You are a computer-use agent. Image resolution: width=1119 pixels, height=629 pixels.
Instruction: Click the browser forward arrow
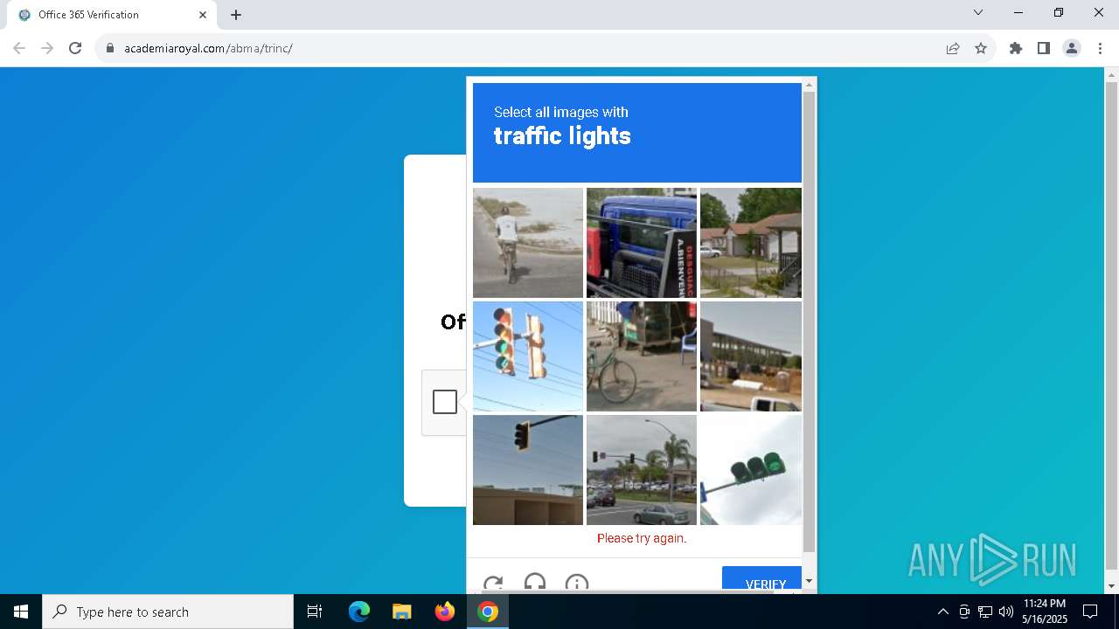(x=47, y=48)
